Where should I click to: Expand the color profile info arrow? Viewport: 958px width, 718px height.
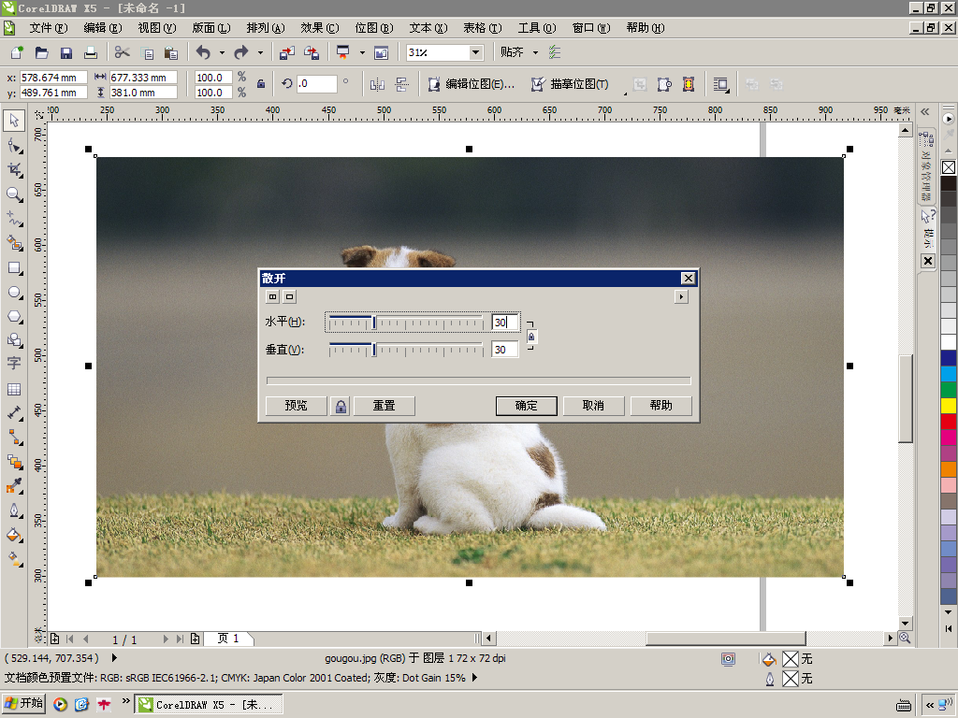pos(474,678)
